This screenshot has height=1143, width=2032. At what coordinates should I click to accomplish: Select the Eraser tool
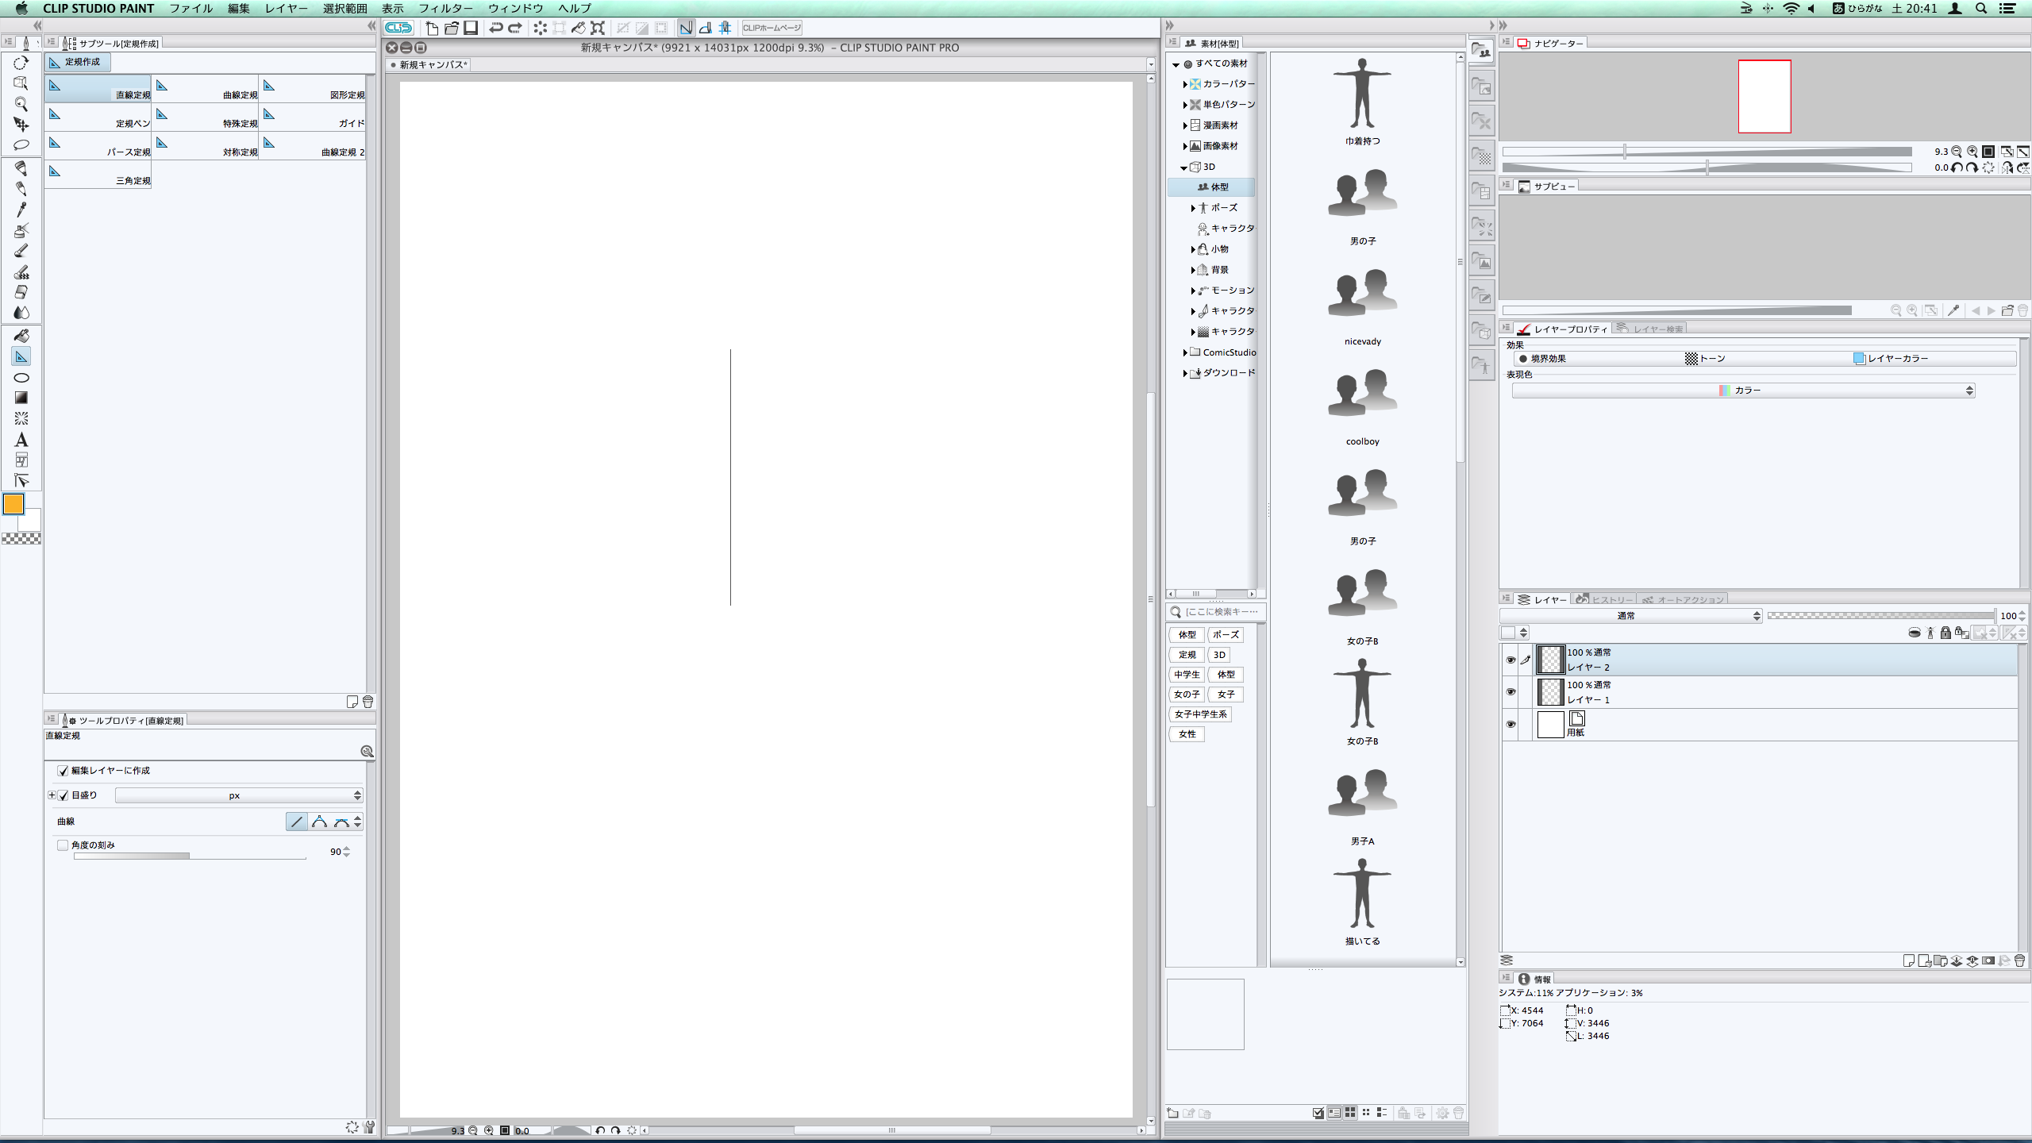(21, 292)
